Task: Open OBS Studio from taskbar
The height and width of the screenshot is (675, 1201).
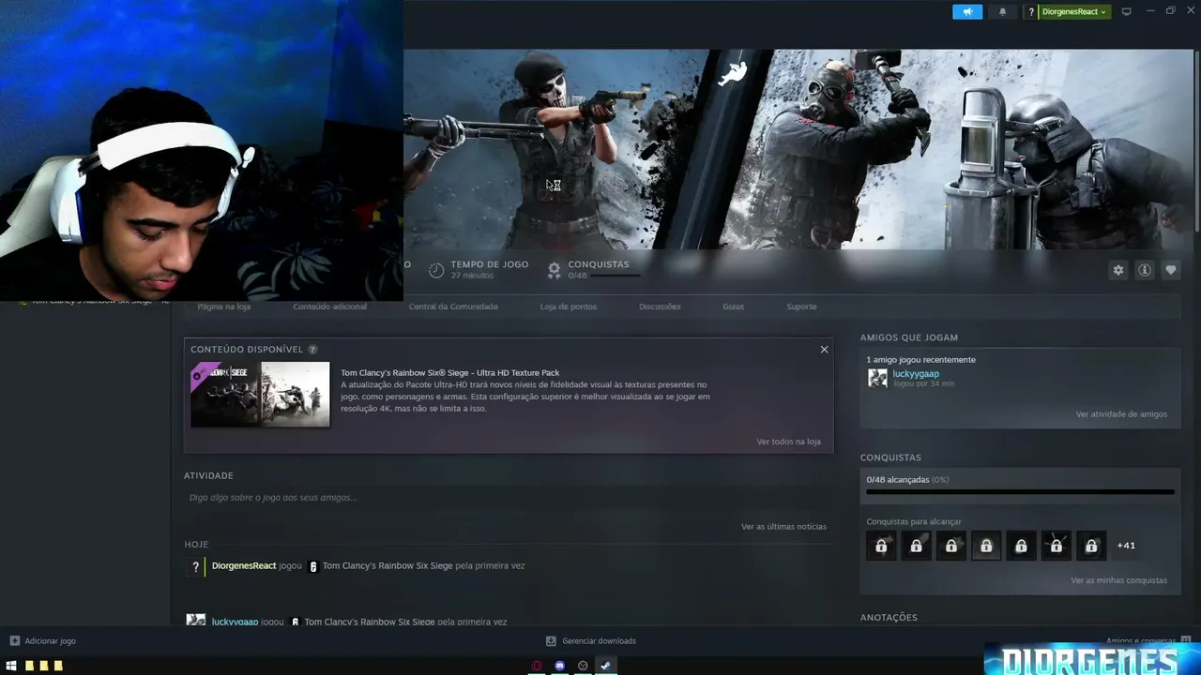Action: tap(583, 666)
